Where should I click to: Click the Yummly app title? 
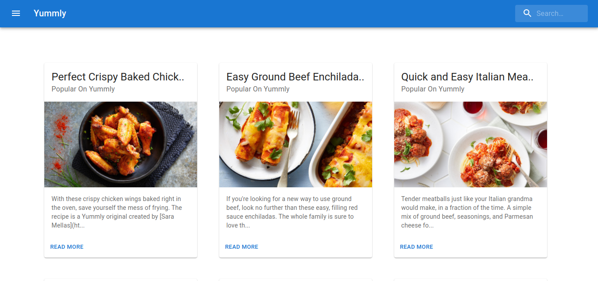tap(50, 13)
